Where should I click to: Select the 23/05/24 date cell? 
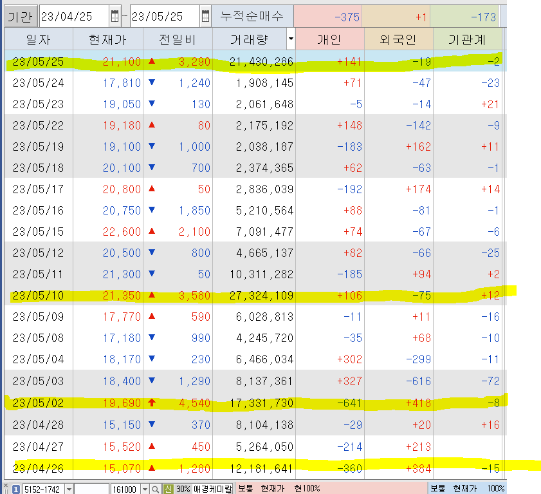[x=39, y=83]
